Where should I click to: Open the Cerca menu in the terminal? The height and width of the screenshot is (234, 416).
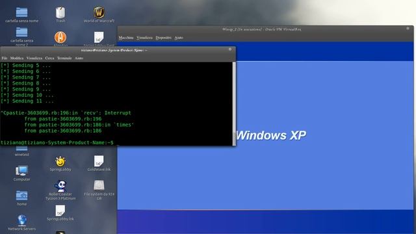click(49, 58)
